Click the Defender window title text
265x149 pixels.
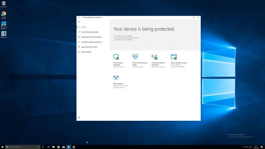(x=92, y=17)
